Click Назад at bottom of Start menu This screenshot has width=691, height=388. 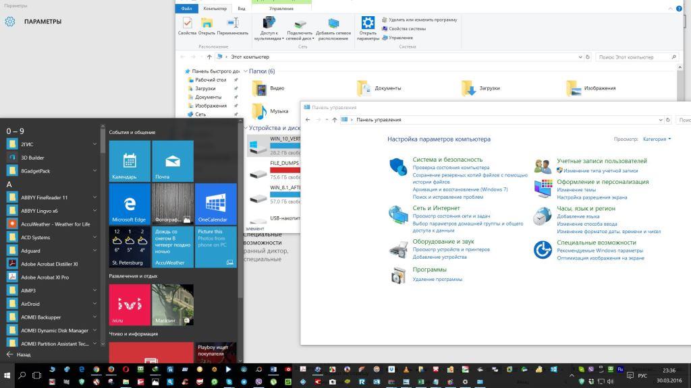tap(19, 354)
